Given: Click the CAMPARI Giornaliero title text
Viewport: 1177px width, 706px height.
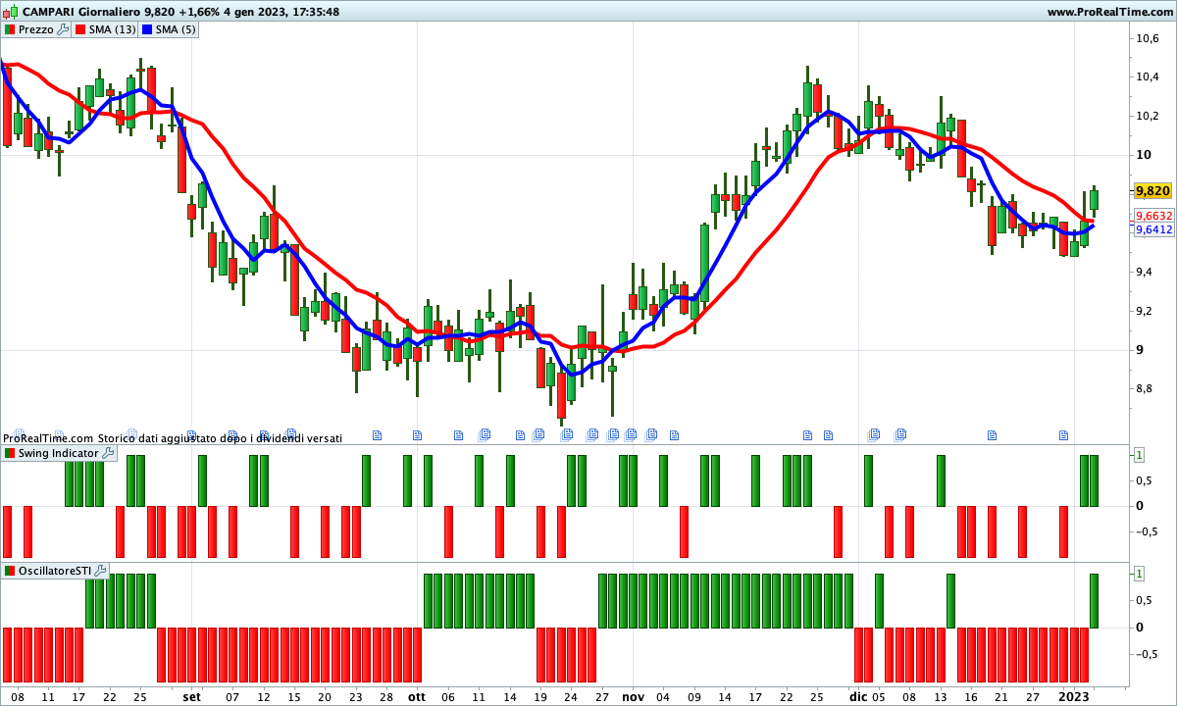Looking at the screenshot, I should click(79, 12).
